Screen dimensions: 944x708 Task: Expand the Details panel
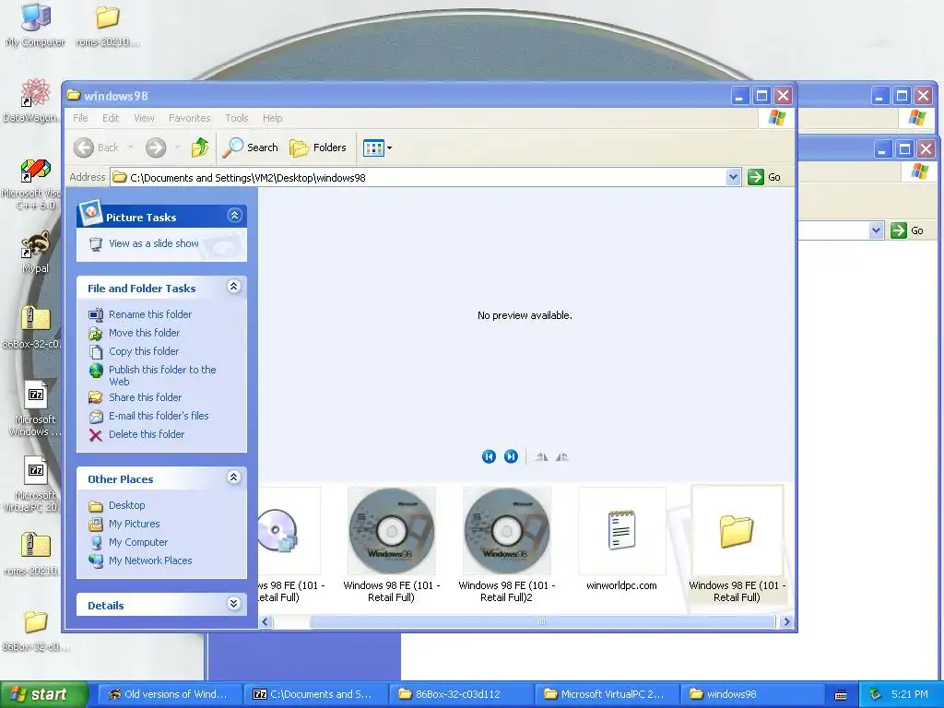[x=234, y=604]
